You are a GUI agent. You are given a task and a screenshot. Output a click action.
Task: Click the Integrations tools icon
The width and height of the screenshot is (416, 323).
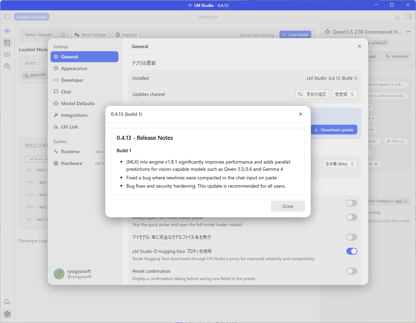(56, 115)
